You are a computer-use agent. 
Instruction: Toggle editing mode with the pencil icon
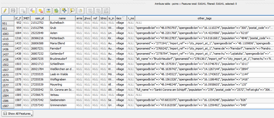click(x=5, y=11)
